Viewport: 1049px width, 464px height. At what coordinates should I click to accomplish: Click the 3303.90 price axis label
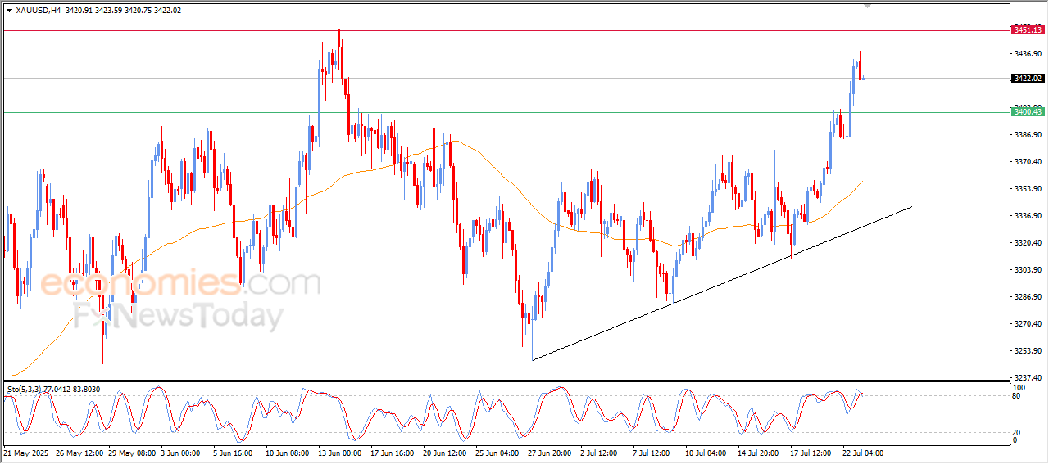click(1027, 270)
